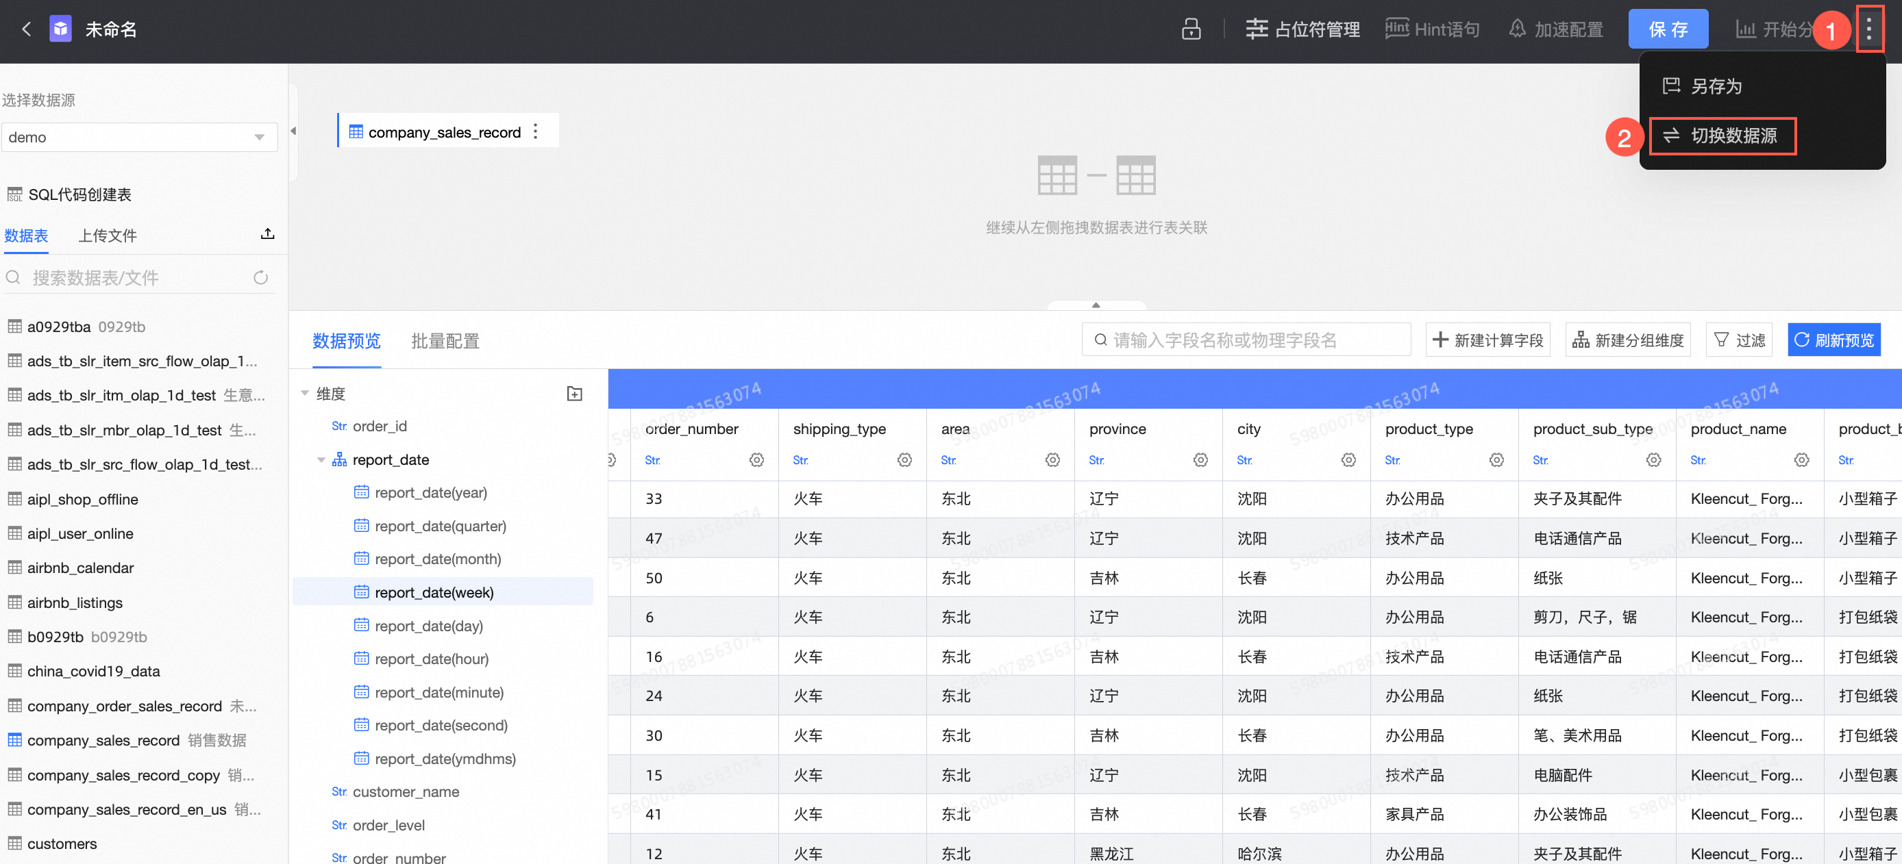This screenshot has width=1902, height=864.
Task: Select the airbnb_calendar table
Action: coord(71,568)
